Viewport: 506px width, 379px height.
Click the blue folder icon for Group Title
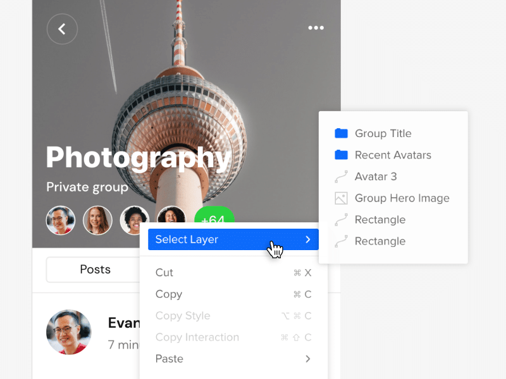341,133
